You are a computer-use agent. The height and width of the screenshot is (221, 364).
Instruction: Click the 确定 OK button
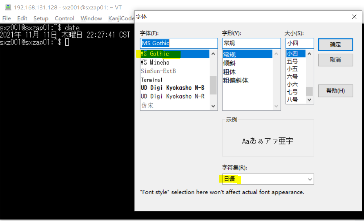click(x=335, y=45)
